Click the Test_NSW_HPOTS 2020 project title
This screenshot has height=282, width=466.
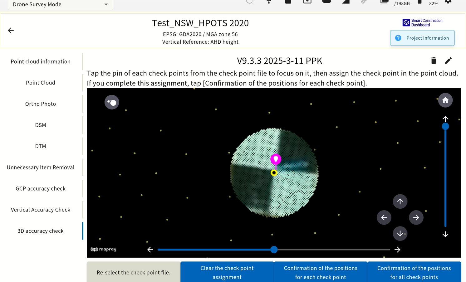[200, 23]
